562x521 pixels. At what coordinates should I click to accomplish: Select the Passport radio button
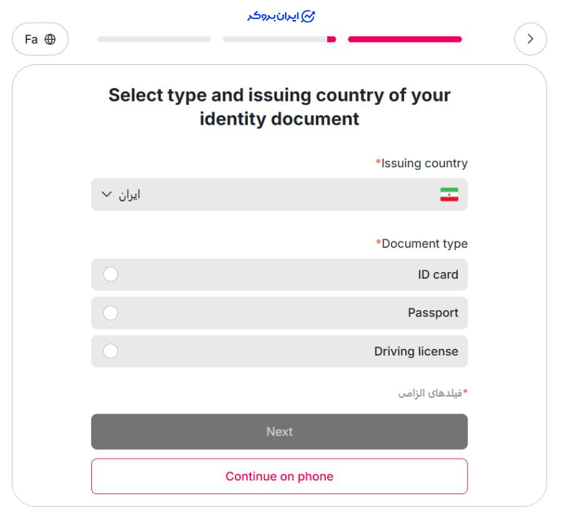pyautogui.click(x=111, y=313)
